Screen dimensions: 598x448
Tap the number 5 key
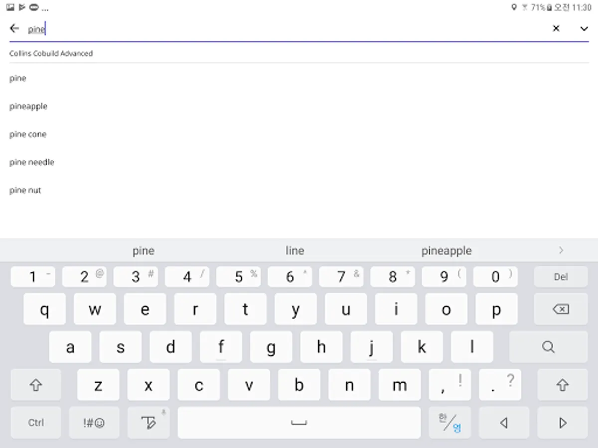[x=239, y=277]
